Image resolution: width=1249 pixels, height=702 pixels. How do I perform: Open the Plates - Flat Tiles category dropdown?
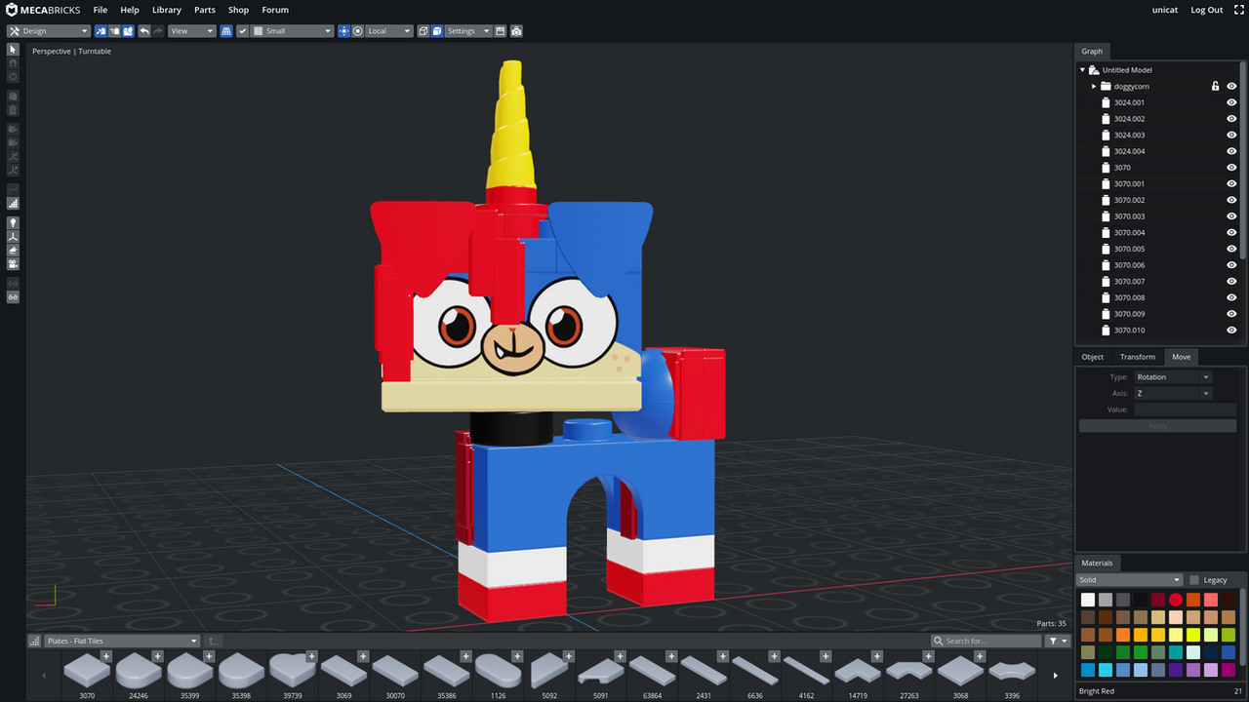pos(122,641)
